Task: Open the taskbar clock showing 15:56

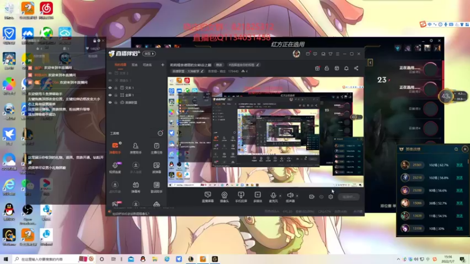Action: 448,259
